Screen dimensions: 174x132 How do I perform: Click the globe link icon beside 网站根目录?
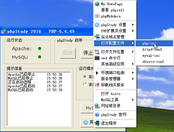pyautogui.click(x=97, y=106)
